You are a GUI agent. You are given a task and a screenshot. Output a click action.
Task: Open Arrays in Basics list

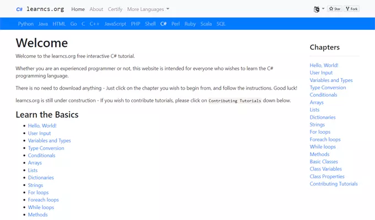(x=35, y=163)
